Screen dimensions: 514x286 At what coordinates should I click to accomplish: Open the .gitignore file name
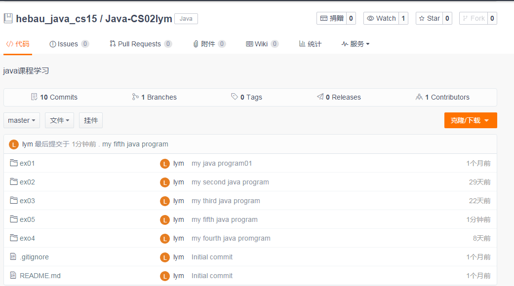34,257
